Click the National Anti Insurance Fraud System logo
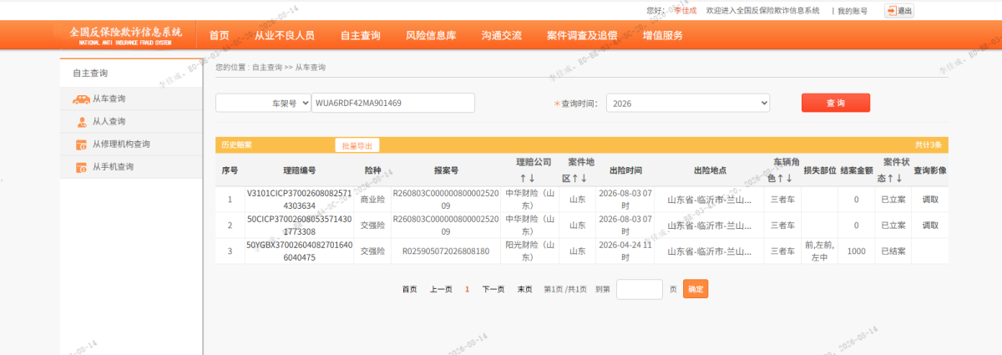This screenshot has width=1002, height=355. 125,35
